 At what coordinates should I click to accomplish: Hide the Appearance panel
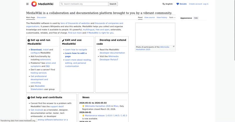(196, 18)
